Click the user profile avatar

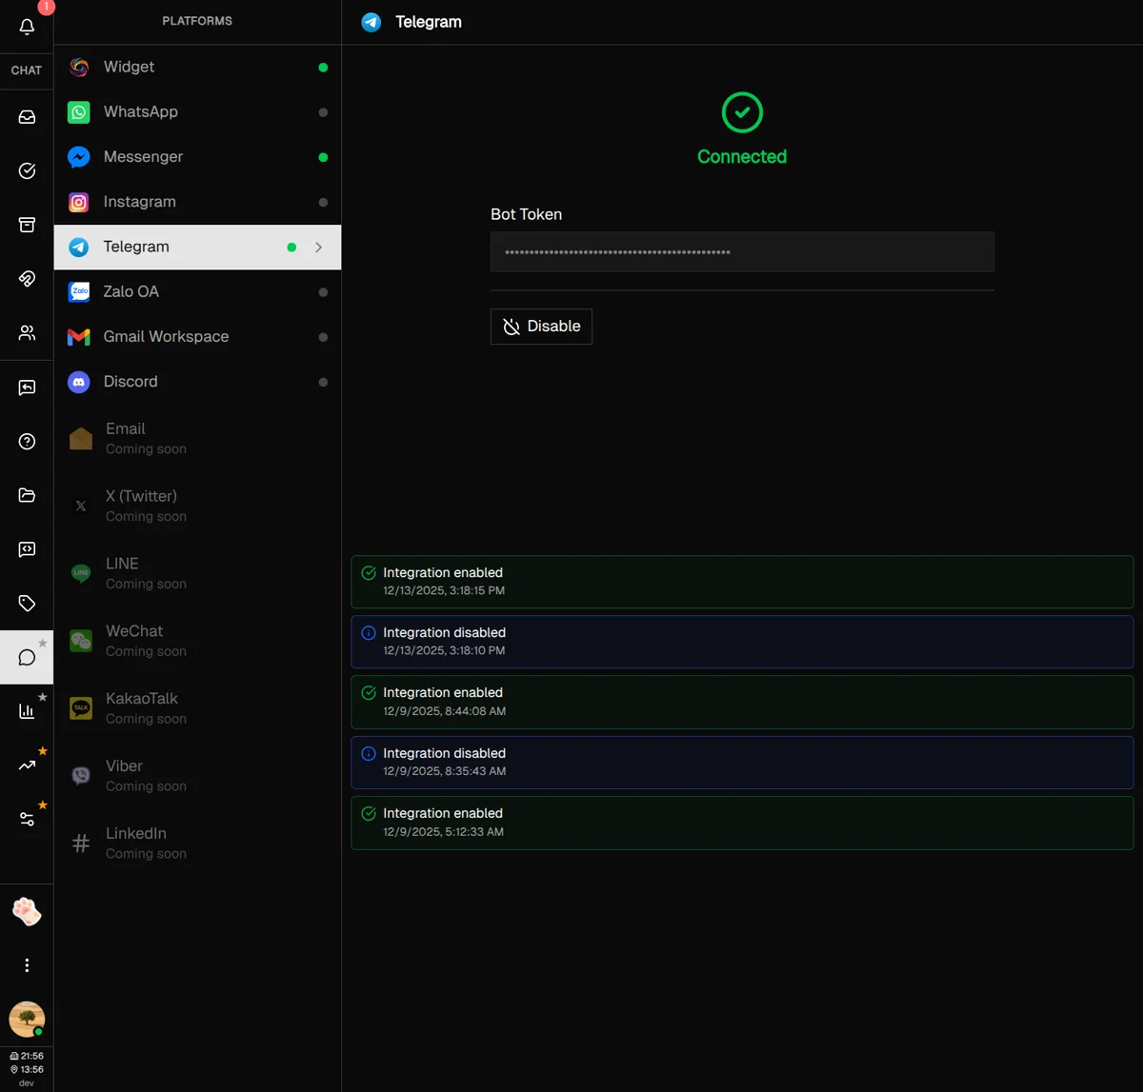pos(27,1019)
